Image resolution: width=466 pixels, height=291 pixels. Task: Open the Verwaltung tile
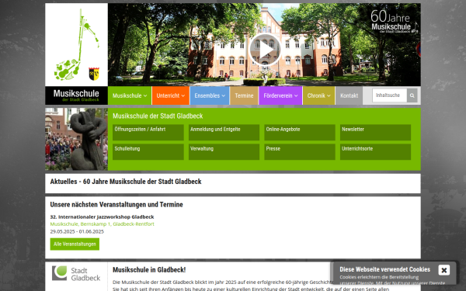click(x=224, y=152)
